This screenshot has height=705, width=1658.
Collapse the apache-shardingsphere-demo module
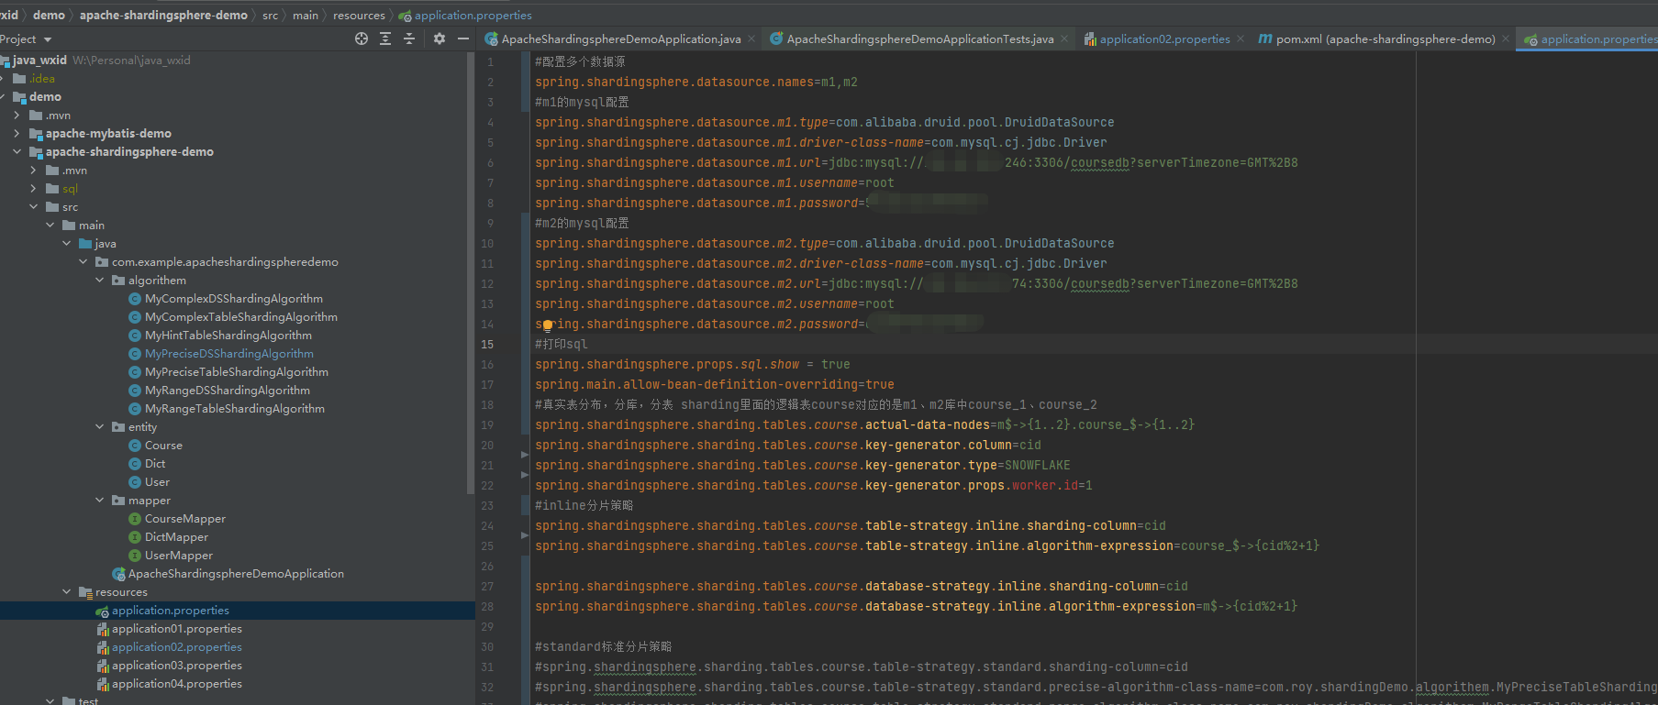pyautogui.click(x=17, y=152)
